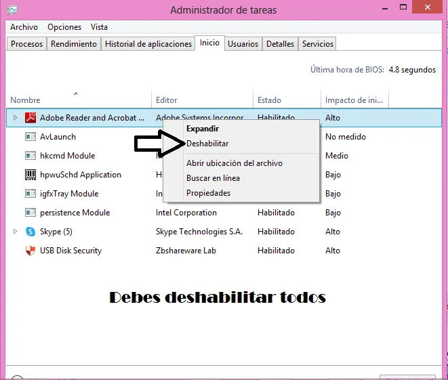448x380 pixels.
Task: Click Alto impact in USB Disk Security row
Action: click(333, 251)
